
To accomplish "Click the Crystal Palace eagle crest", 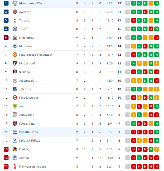I will (x=15, y=141).
